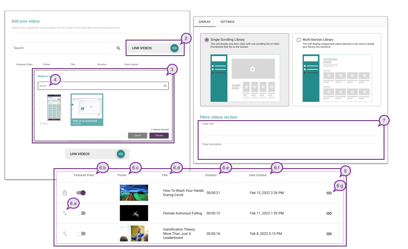
Task: Click reorder arrows for Gamification Theory row
Action: 65,234
